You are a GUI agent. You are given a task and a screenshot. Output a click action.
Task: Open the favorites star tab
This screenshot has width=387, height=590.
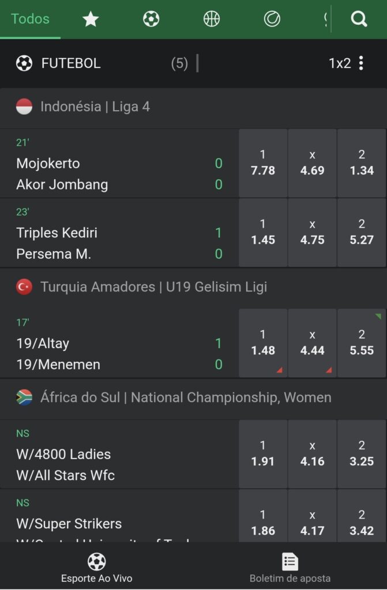91,20
